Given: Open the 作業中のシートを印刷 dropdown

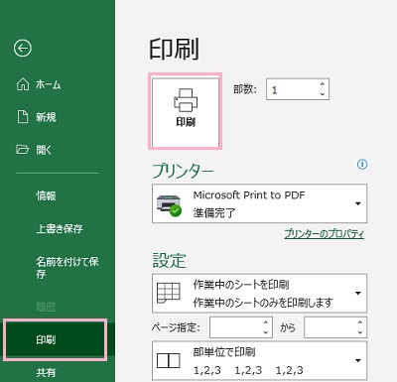Looking at the screenshot, I should (x=259, y=294).
